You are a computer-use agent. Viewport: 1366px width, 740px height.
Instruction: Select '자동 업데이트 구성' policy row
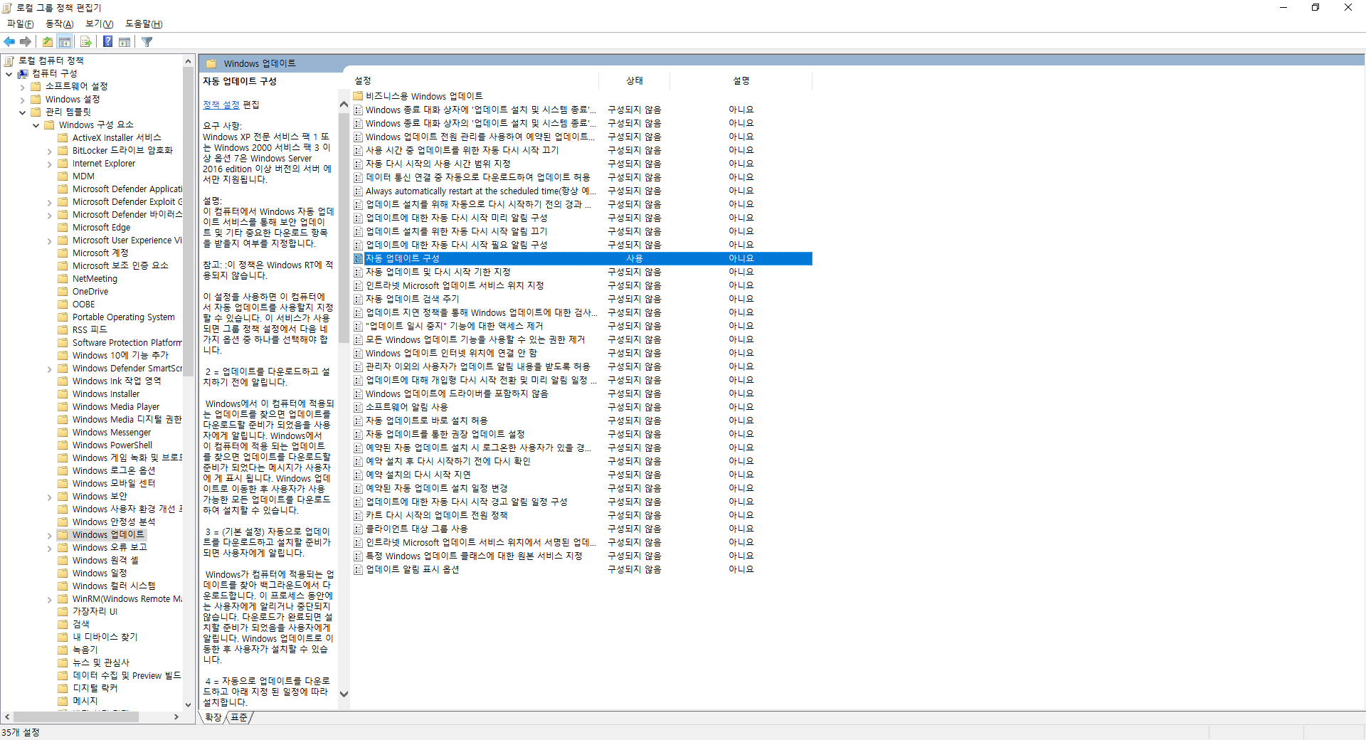tap(583, 259)
